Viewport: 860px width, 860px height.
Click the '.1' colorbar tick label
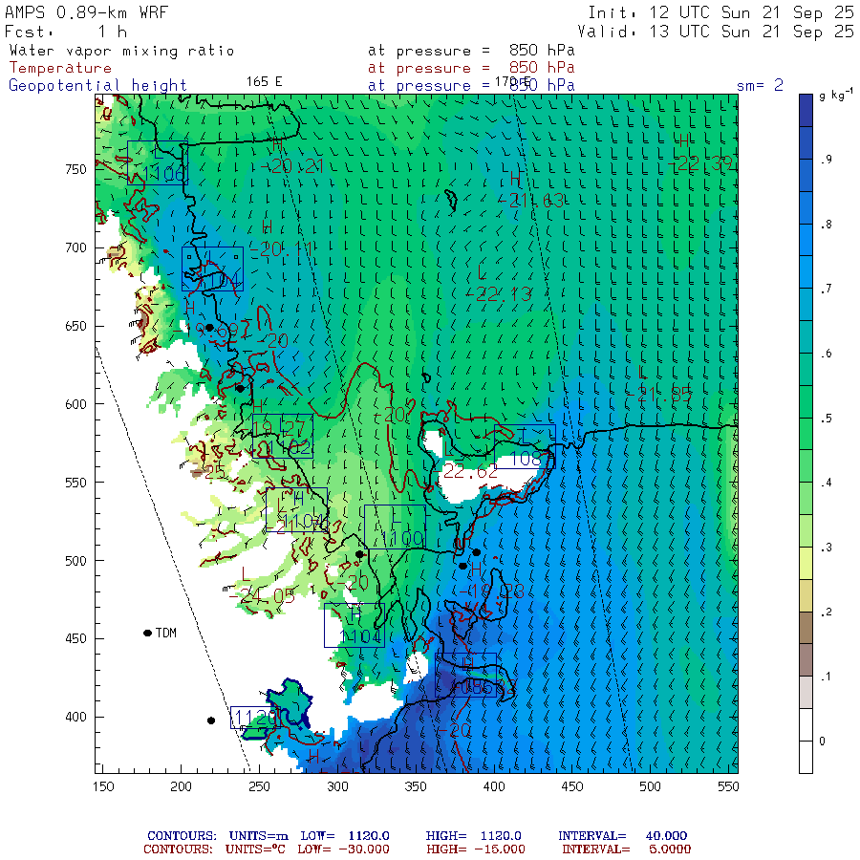tap(826, 677)
